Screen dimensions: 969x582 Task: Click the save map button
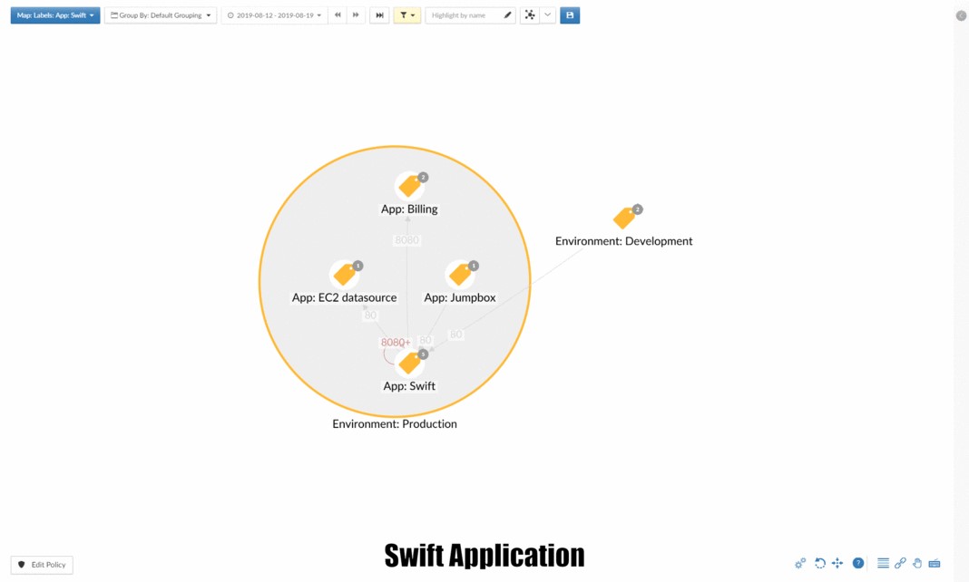click(570, 15)
